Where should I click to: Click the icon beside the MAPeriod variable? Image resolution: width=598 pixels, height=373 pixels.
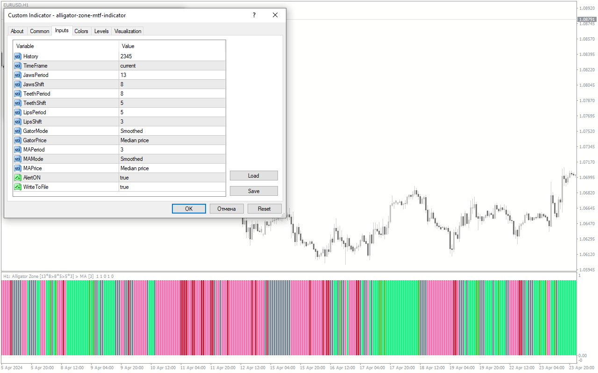(x=18, y=150)
